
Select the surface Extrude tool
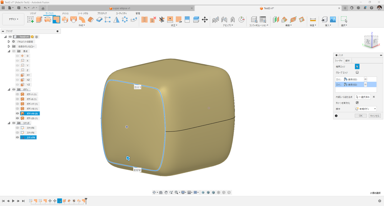tap(39, 20)
